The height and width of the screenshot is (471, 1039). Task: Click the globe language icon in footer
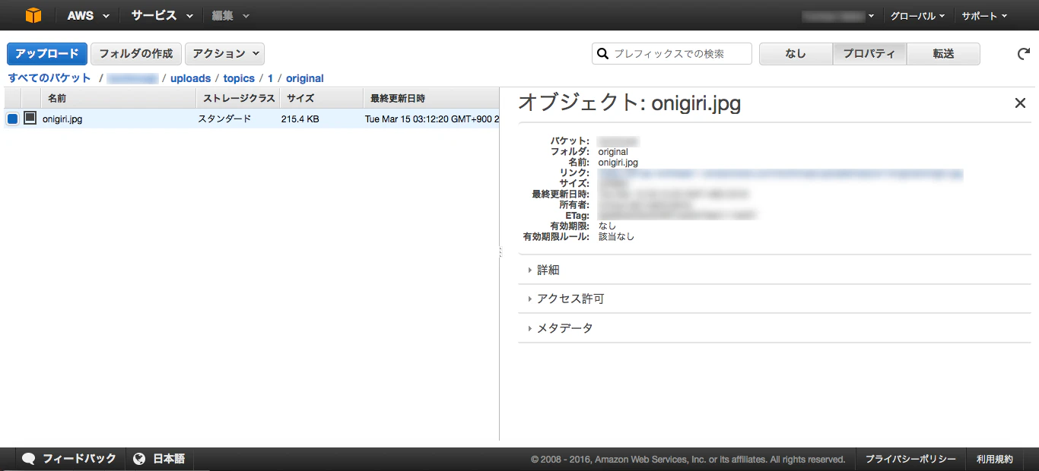coord(139,459)
